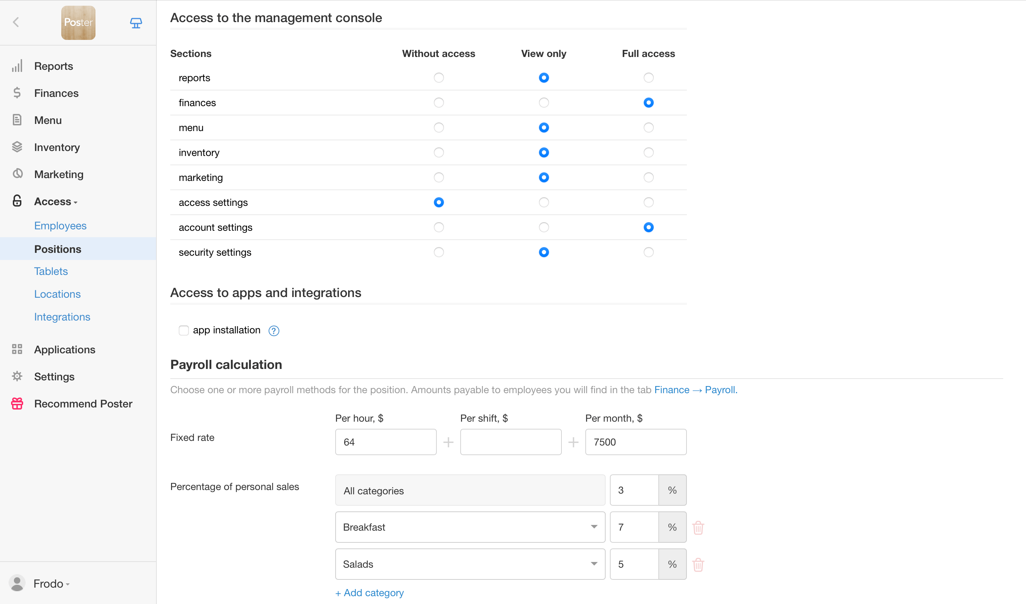Click the Settings gear icon
This screenshot has width=1026, height=604.
coord(17,376)
